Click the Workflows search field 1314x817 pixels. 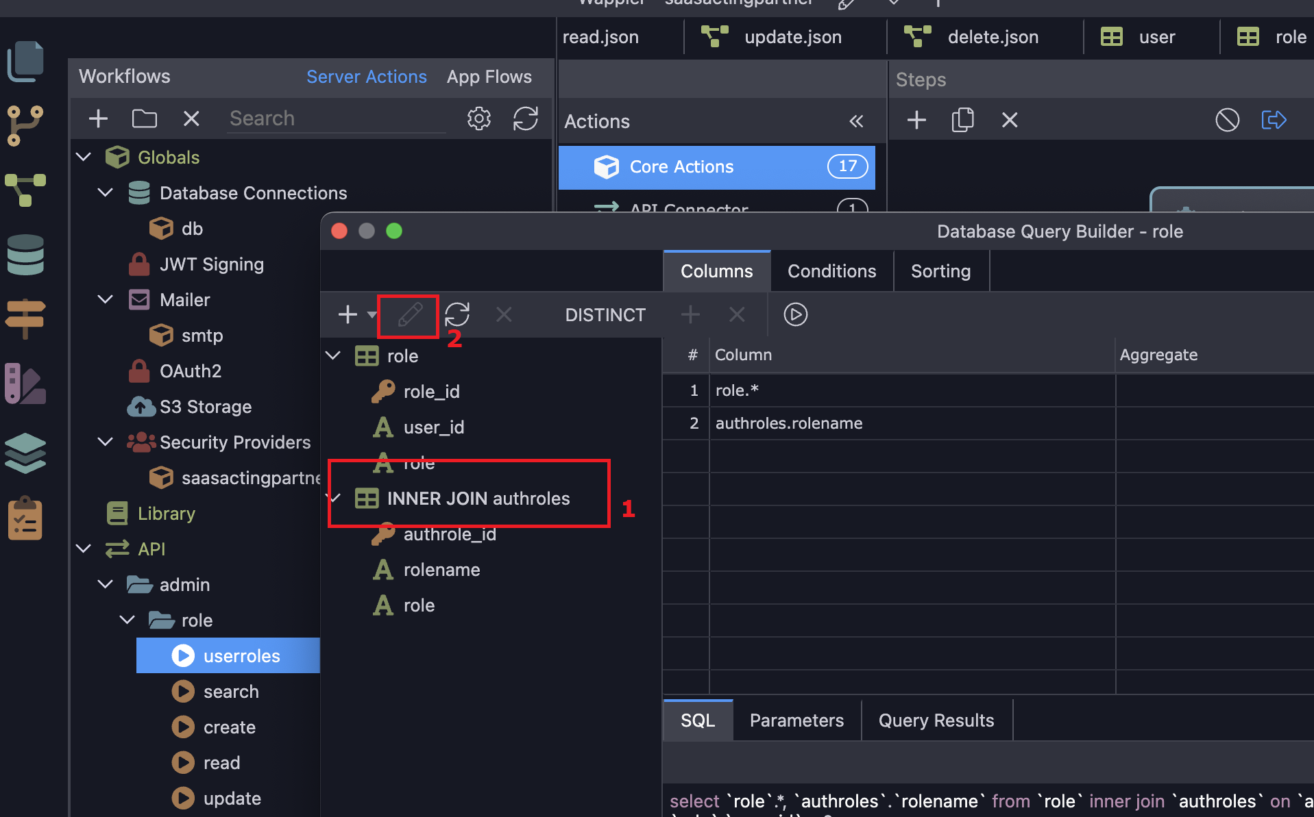[x=336, y=118]
